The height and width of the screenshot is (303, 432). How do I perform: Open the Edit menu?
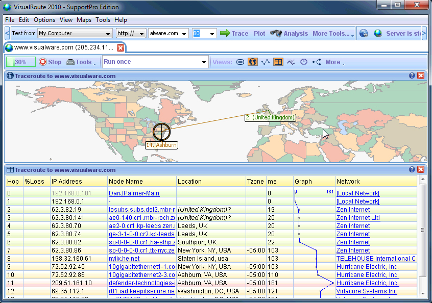24,20
